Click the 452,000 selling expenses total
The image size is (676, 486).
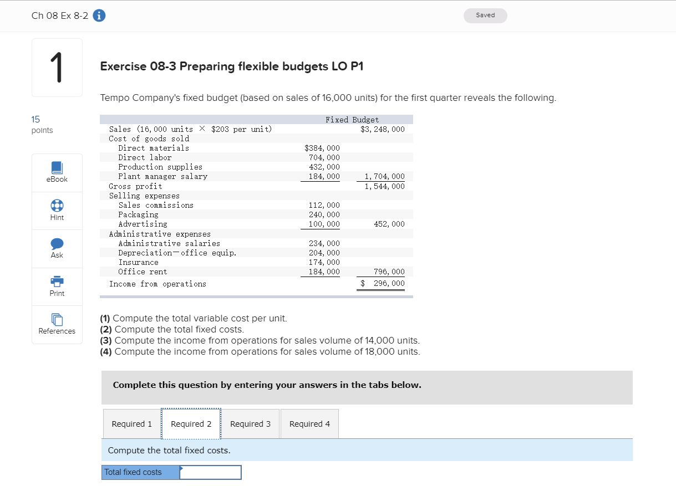[389, 224]
